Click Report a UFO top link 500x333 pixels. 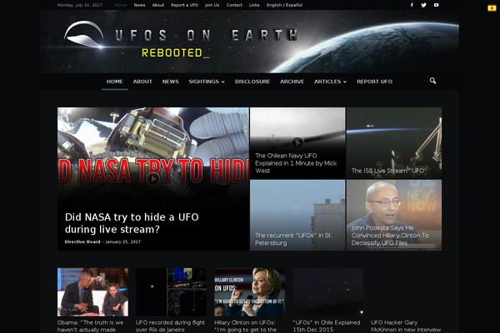pos(184,5)
